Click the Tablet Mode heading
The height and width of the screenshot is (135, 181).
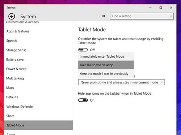tap(92, 30)
